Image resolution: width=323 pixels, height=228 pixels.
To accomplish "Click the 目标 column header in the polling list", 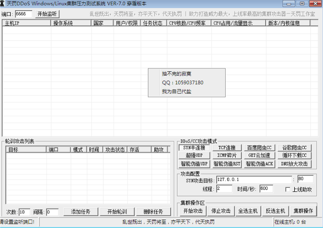I will tap(26, 149).
